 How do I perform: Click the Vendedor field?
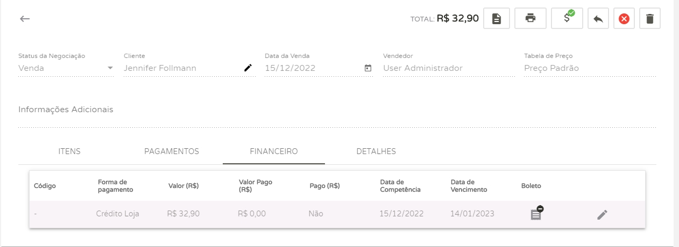click(x=449, y=68)
